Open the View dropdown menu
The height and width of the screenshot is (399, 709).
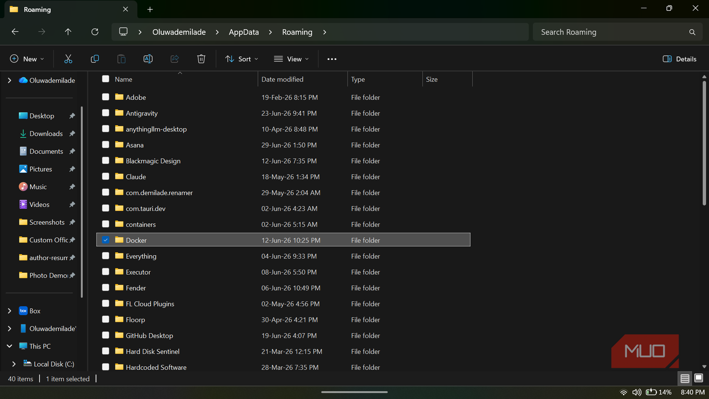[291, 59]
